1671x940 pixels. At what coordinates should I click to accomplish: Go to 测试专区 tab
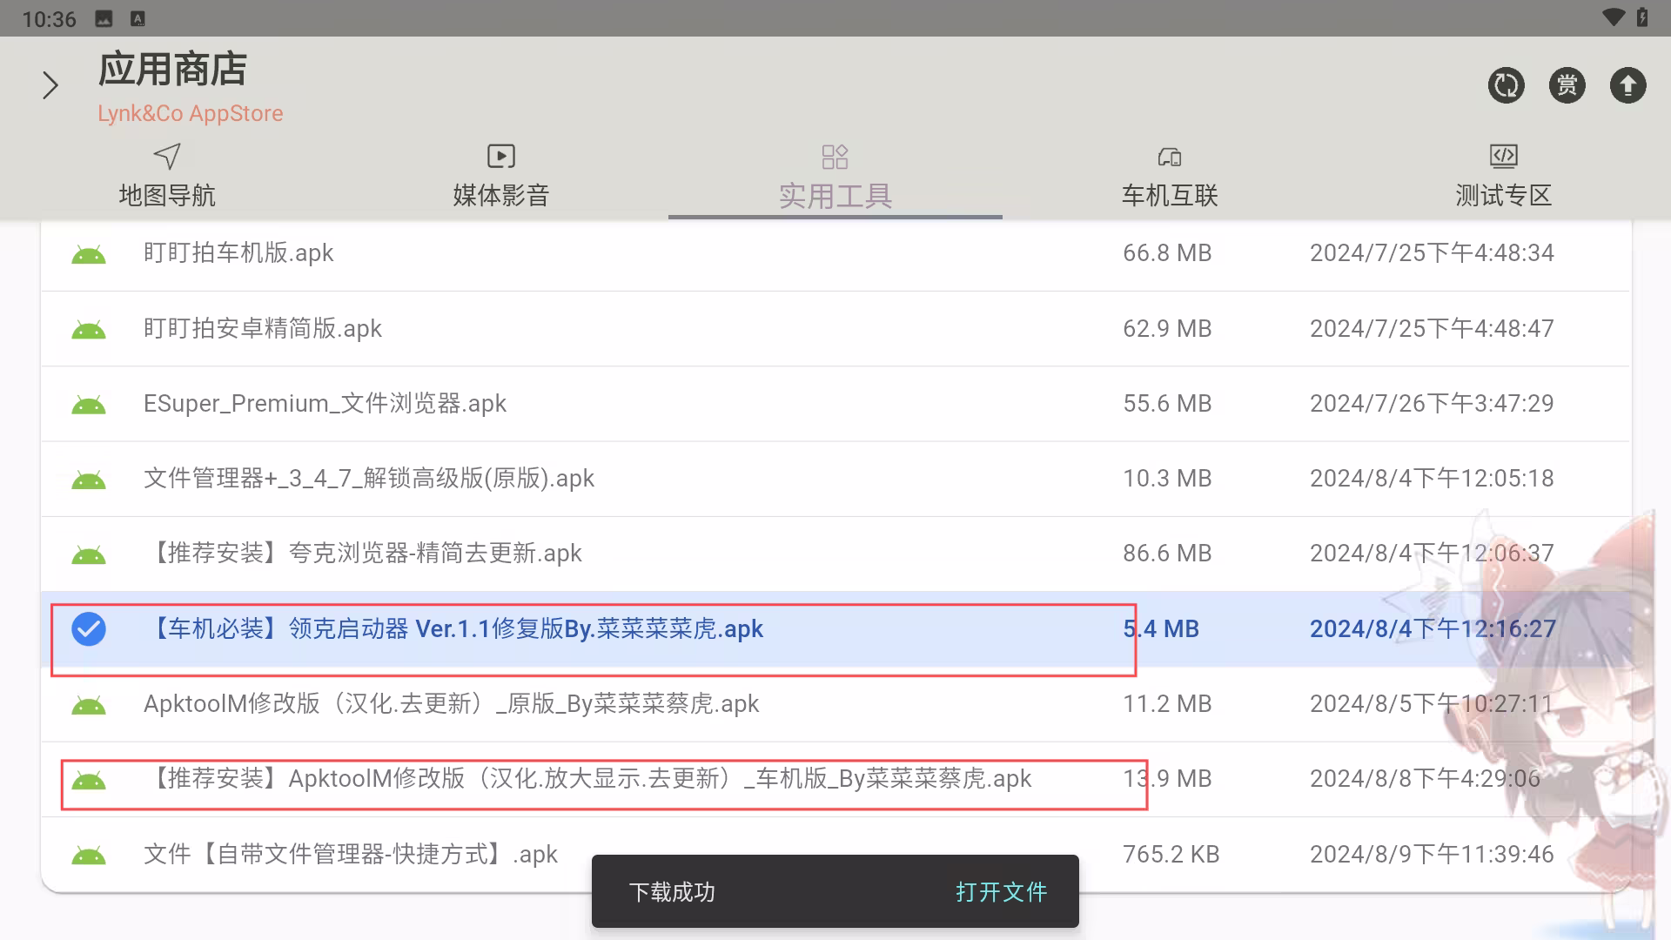pyautogui.click(x=1503, y=177)
